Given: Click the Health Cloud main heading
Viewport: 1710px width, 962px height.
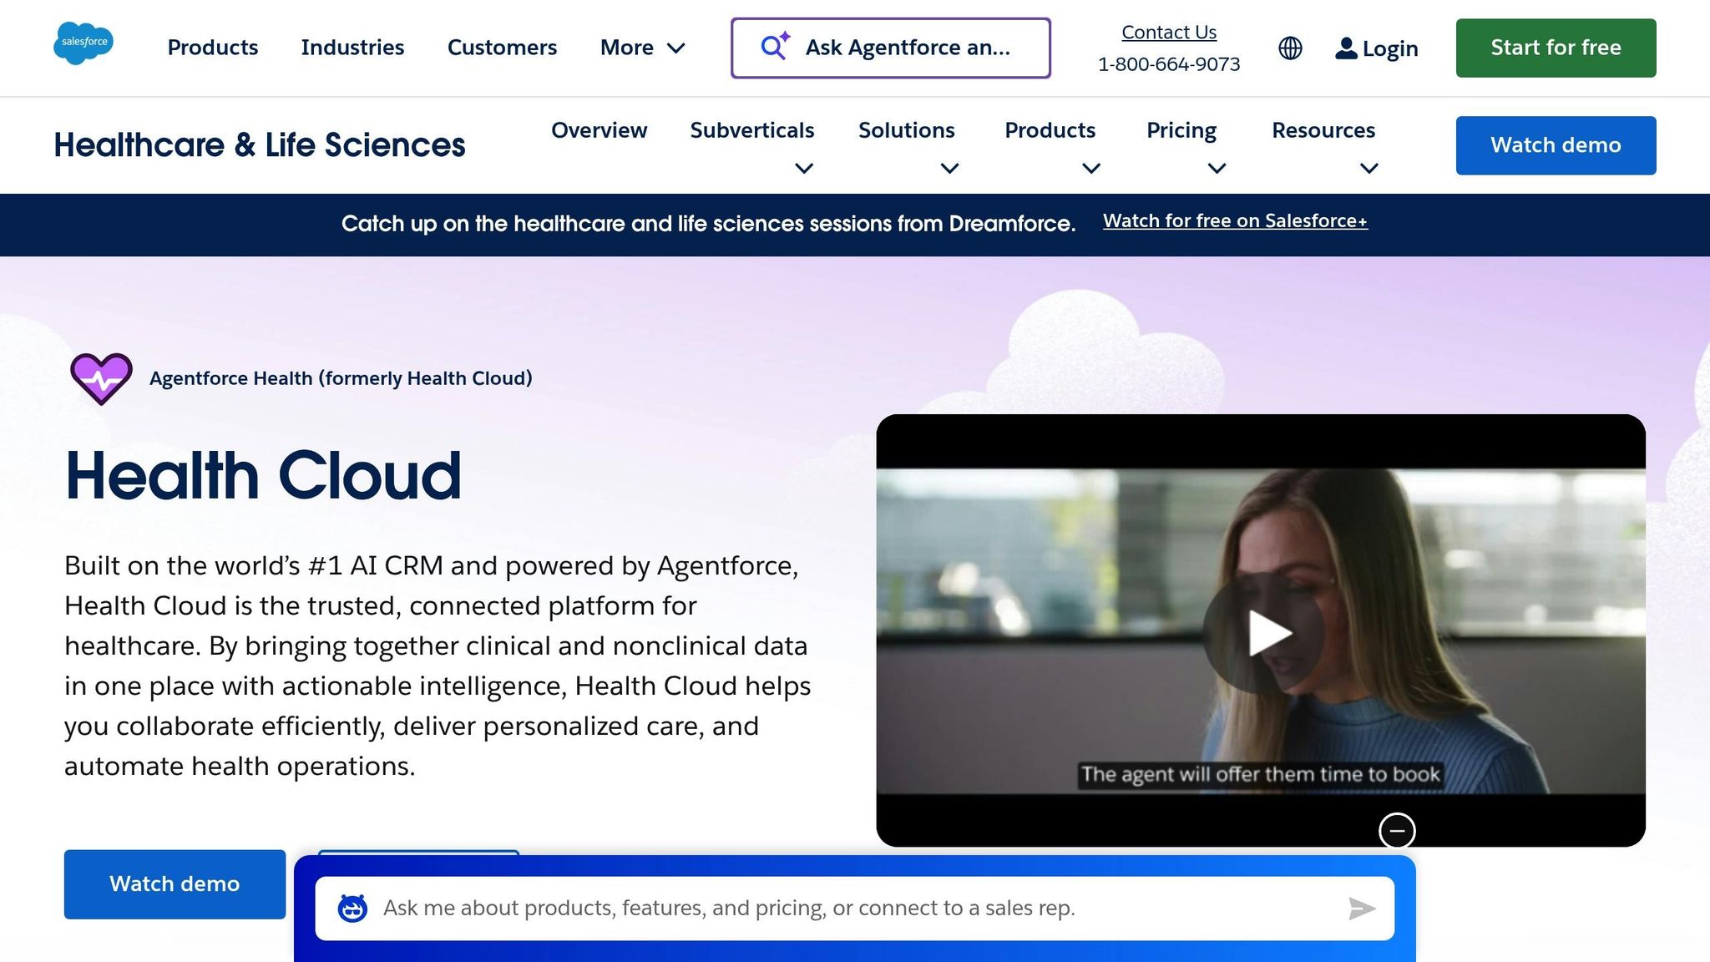Looking at the screenshot, I should click(263, 476).
